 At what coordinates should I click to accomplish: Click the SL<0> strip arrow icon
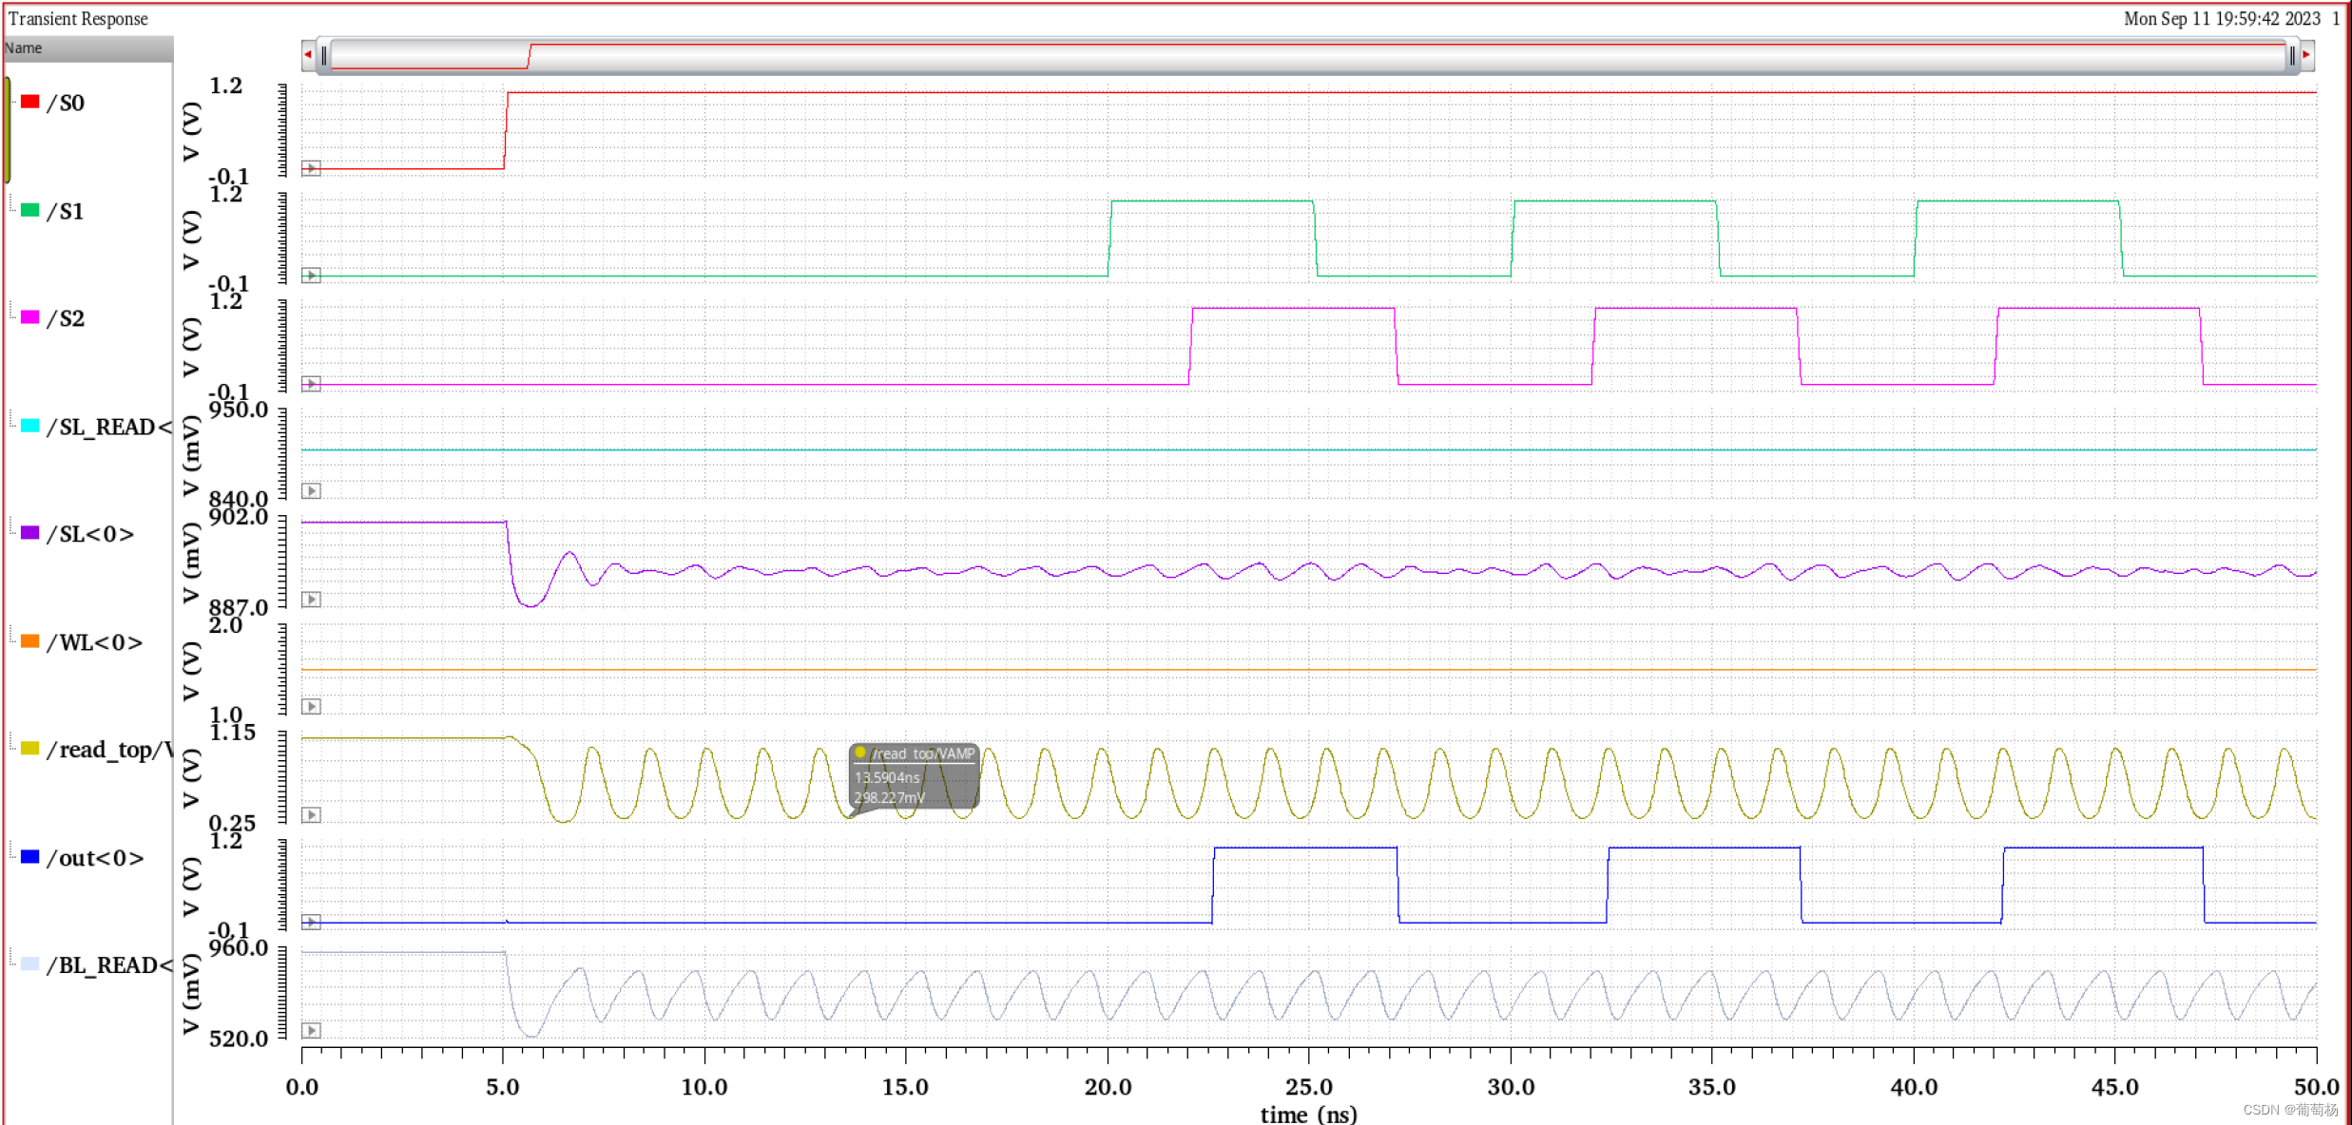(x=311, y=600)
